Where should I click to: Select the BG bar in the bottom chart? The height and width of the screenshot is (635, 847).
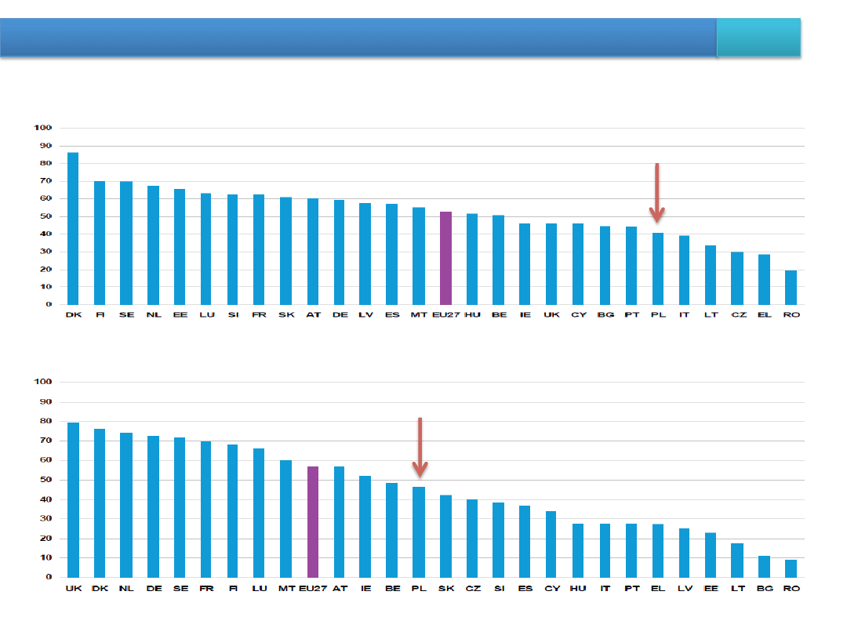[x=764, y=567]
